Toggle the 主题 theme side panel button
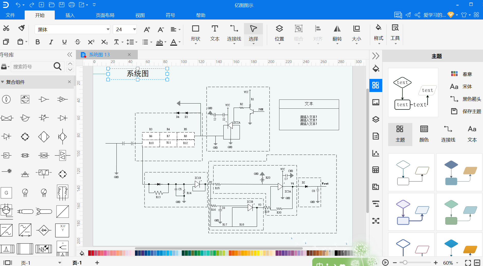The width and height of the screenshot is (483, 266). click(376, 85)
